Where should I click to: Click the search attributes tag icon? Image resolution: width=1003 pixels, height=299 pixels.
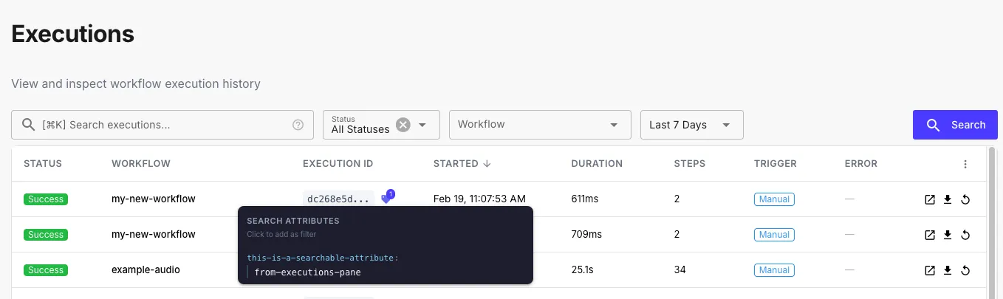click(386, 199)
